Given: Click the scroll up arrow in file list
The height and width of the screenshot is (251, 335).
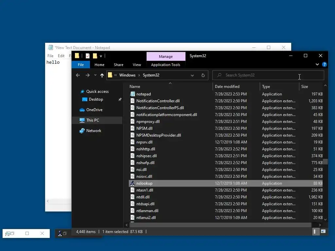Looking at the screenshot, I should click(325, 85).
